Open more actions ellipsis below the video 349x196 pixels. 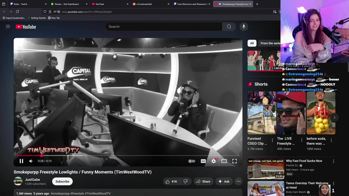point(239,182)
